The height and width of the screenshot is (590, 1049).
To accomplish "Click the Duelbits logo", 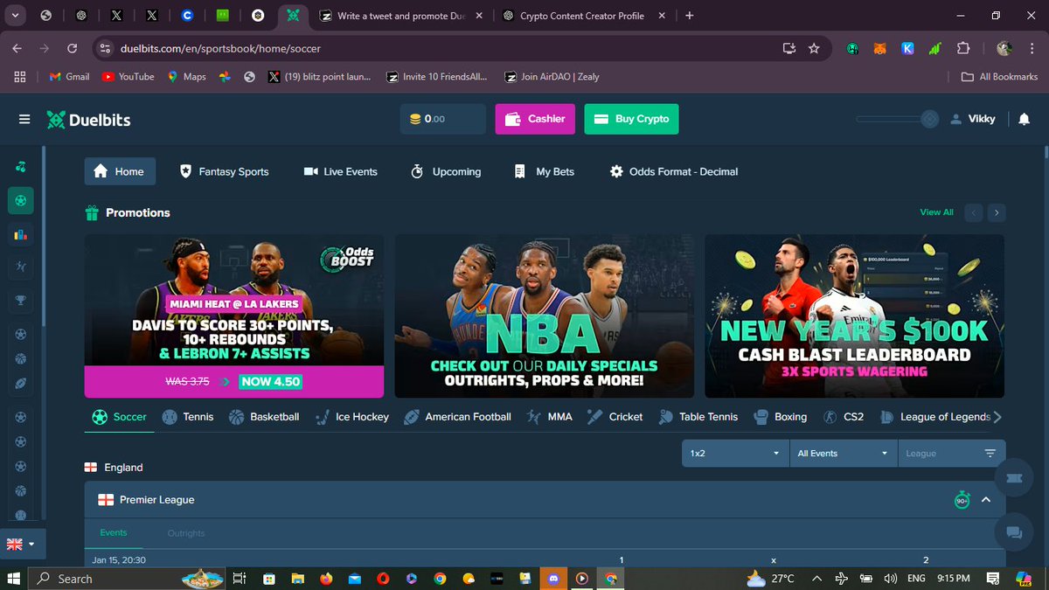I will coord(88,119).
